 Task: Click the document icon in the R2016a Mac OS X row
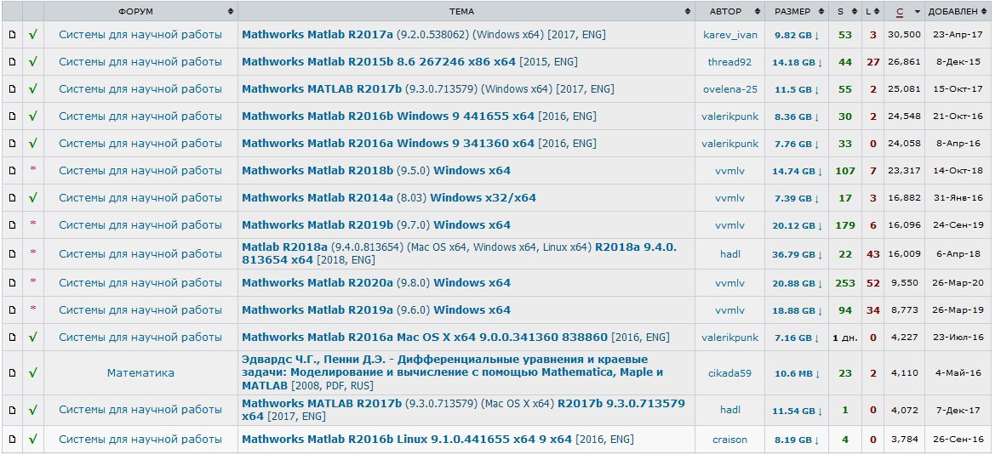point(12,337)
